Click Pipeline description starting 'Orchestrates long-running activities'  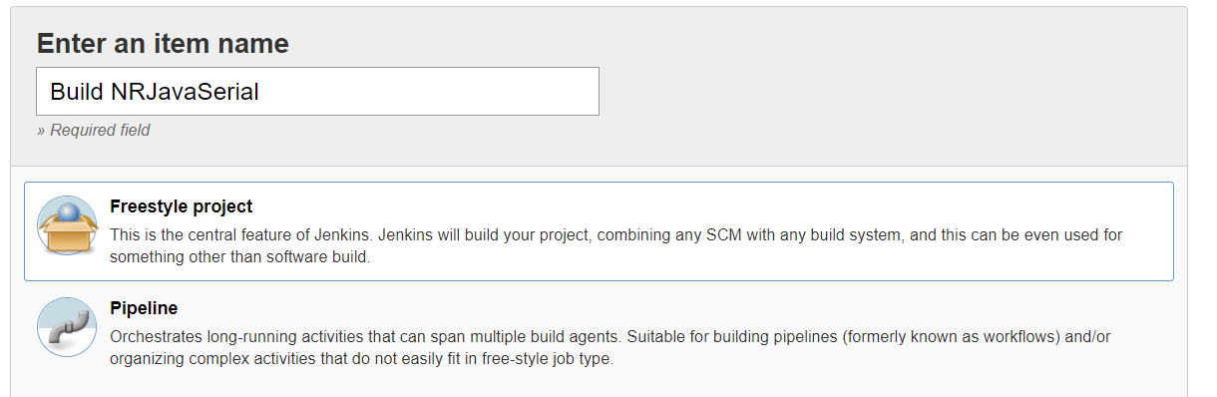point(609,337)
